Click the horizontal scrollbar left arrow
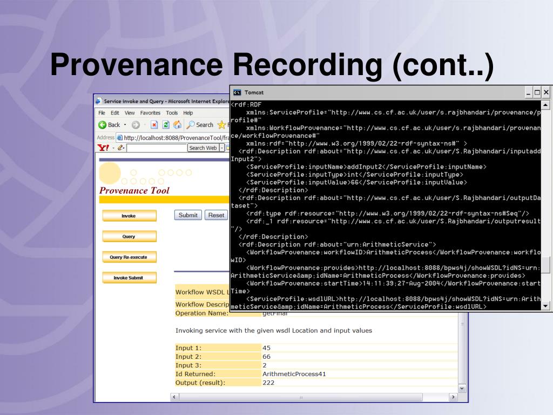Screen dimensions: 553x415 174,397
